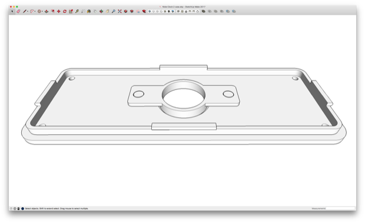Screen dimensions: 365x223
Task: Select the Shapes circle tool
Action: (39, 11)
